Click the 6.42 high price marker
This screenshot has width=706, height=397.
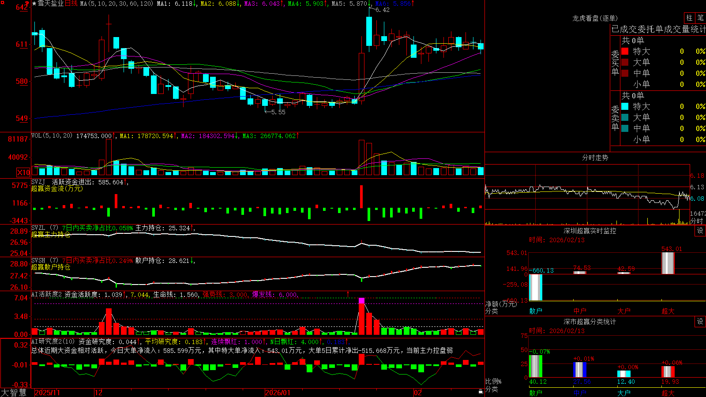(x=382, y=10)
